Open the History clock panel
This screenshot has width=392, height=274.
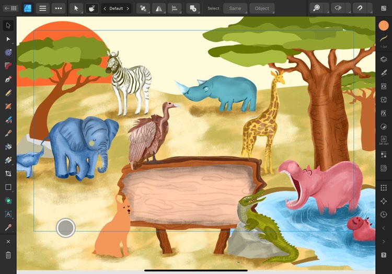point(384,214)
